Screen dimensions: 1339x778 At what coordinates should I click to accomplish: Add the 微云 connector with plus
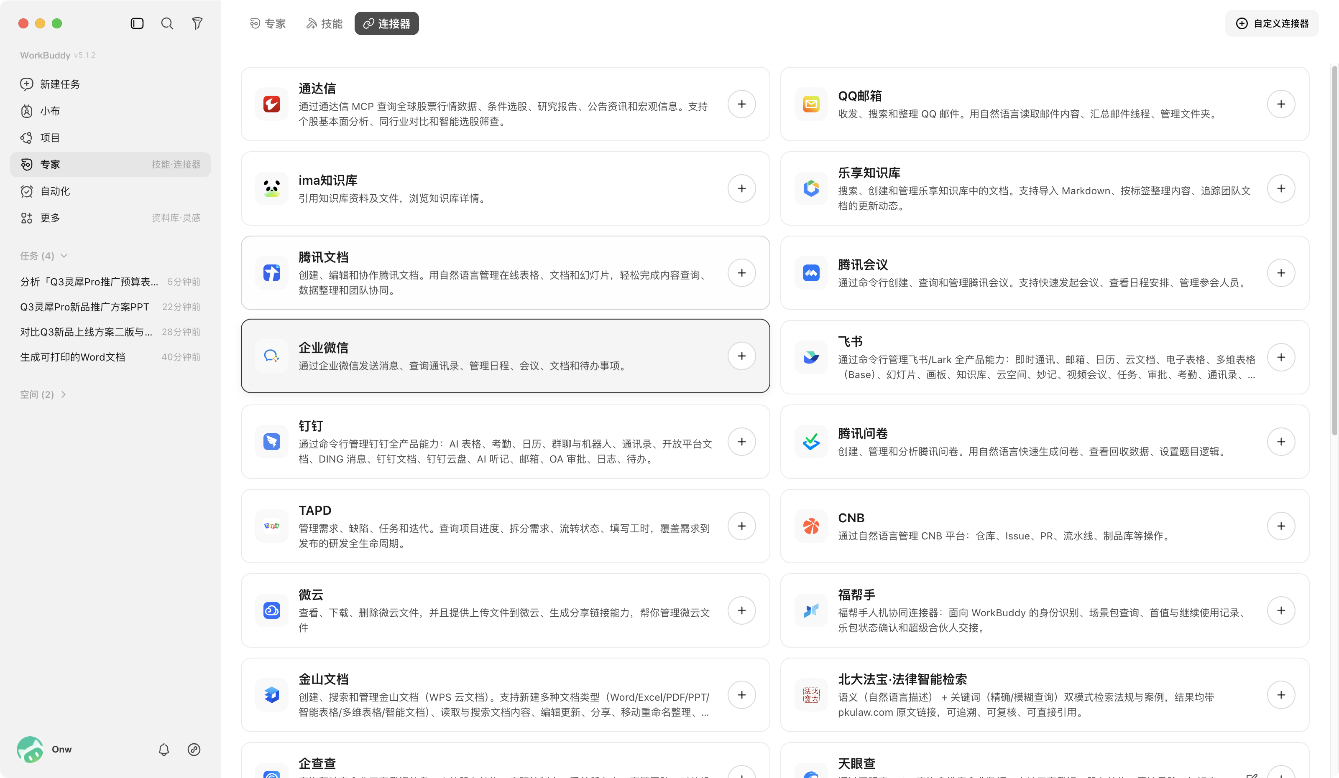coord(742,611)
